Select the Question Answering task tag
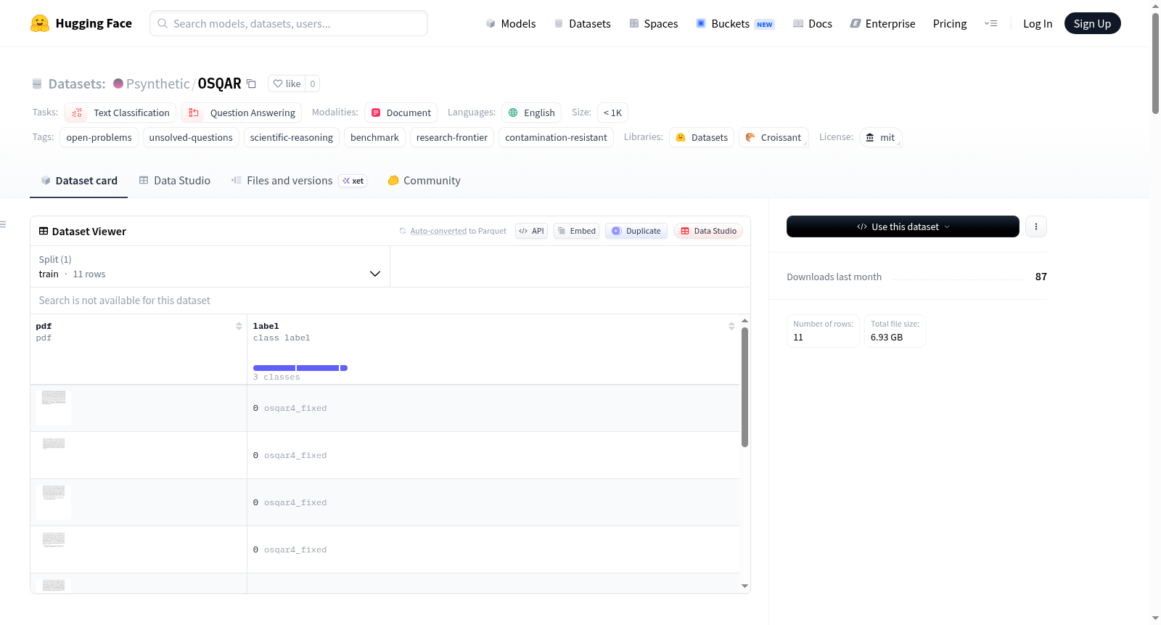Image resolution: width=1161 pixels, height=625 pixels. (241, 113)
